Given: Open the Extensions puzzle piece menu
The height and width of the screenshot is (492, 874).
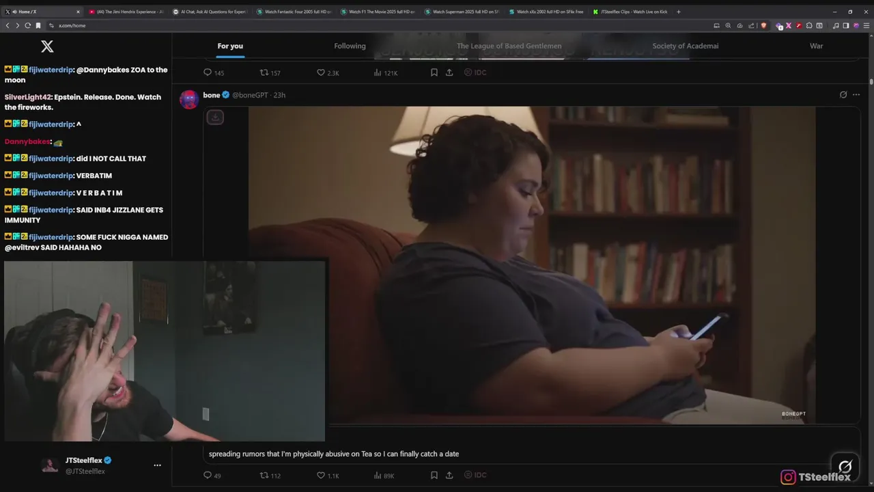Looking at the screenshot, I should pyautogui.click(x=809, y=25).
